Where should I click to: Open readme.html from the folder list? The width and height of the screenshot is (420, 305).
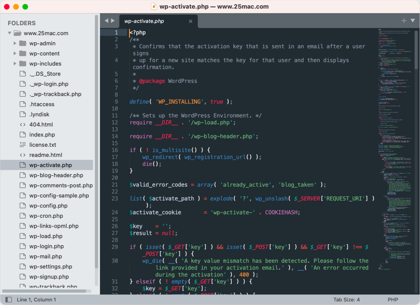(47, 155)
